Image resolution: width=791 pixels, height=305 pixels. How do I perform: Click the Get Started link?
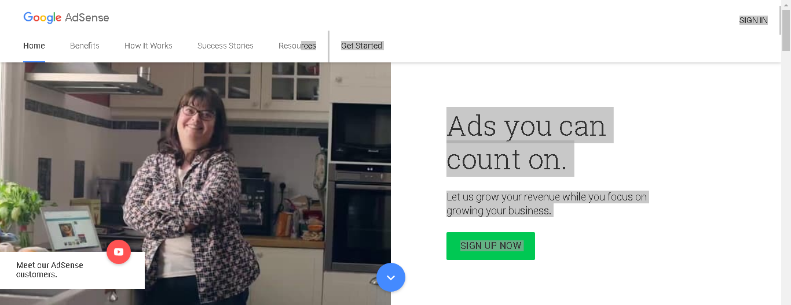362,46
